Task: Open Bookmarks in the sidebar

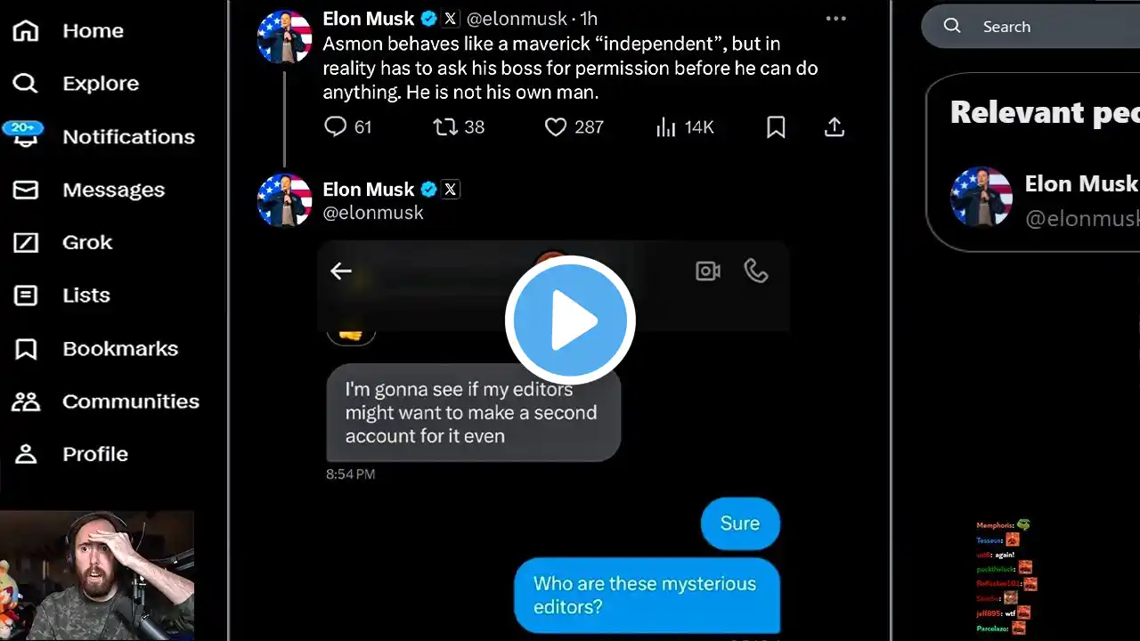Action: point(119,348)
